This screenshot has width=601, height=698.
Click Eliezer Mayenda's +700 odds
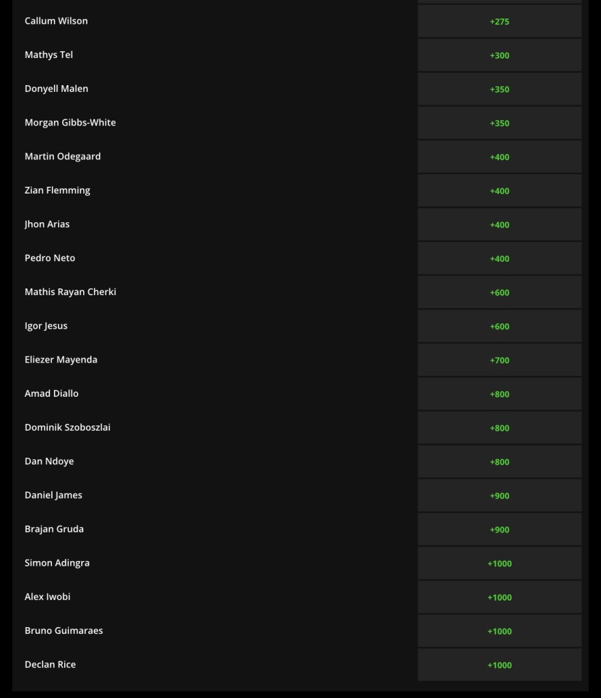(499, 360)
